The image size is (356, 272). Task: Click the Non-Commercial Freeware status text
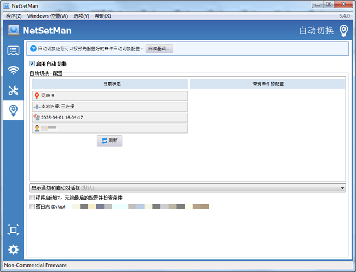tap(36, 265)
